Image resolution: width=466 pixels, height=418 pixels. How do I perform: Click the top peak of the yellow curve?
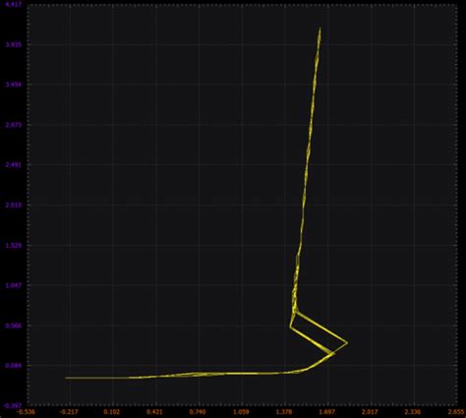(320, 28)
